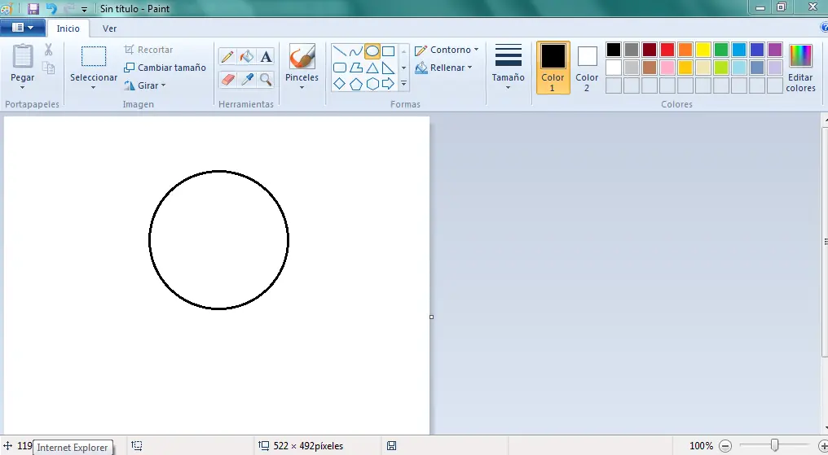This screenshot has height=455, width=828.
Task: Click the Save icon in title bar
Action: pos(33,8)
